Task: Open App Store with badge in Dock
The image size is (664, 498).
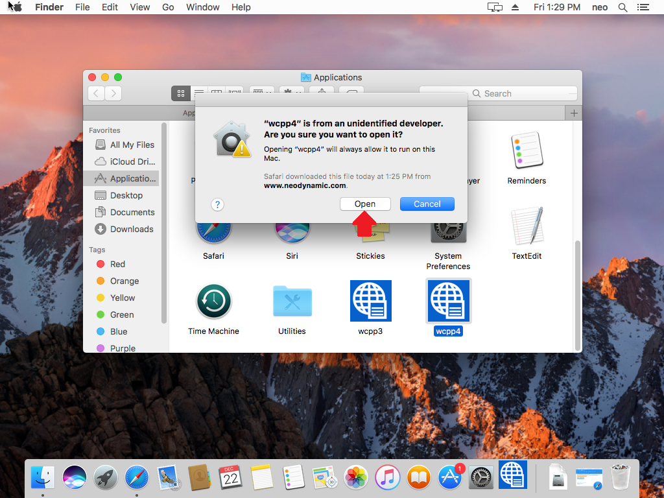Action: click(x=450, y=477)
